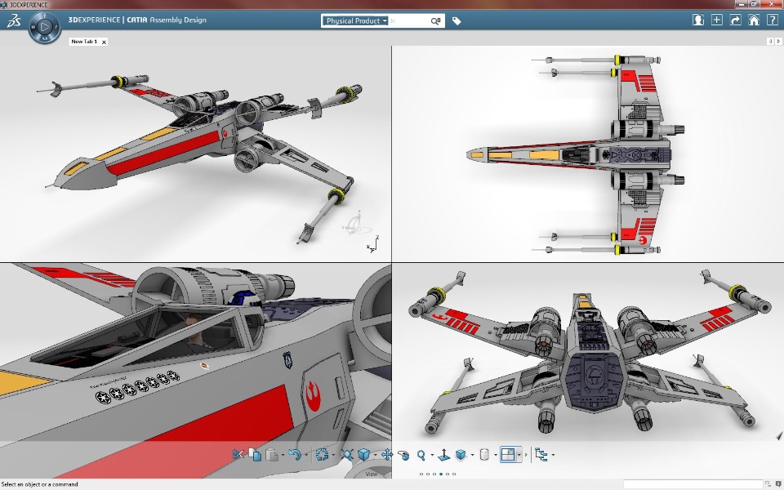784x490 pixels.
Task: Open dropdown arrow next to cylinder icon
Action: (495, 455)
